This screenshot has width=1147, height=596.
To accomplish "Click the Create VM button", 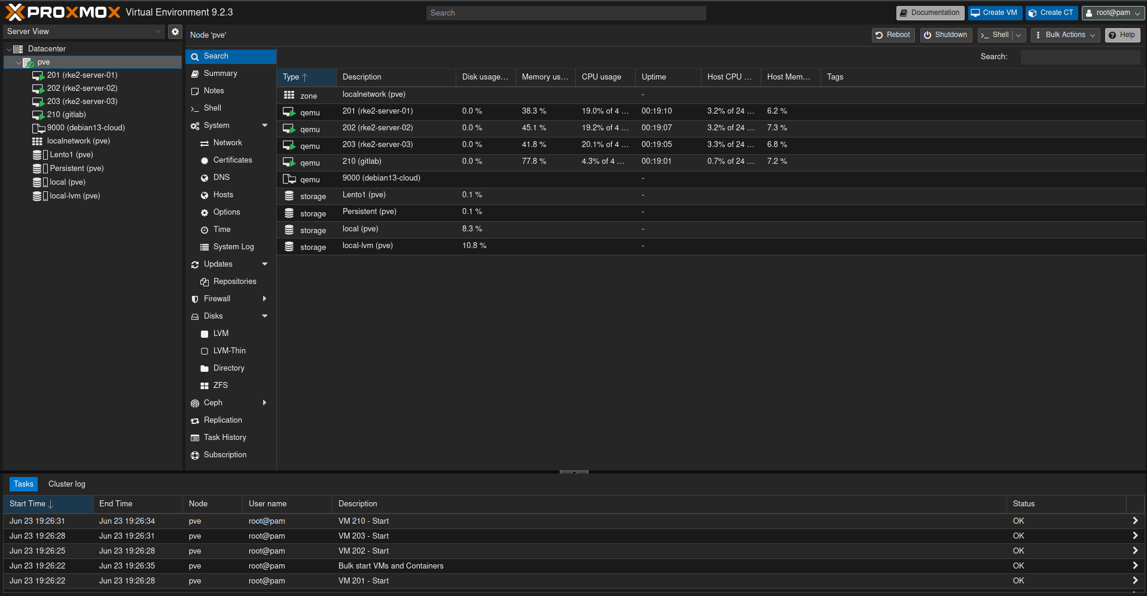I will coord(995,13).
